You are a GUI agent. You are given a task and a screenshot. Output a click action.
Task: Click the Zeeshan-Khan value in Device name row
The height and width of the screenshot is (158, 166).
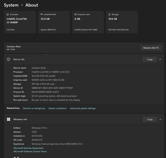39,68
